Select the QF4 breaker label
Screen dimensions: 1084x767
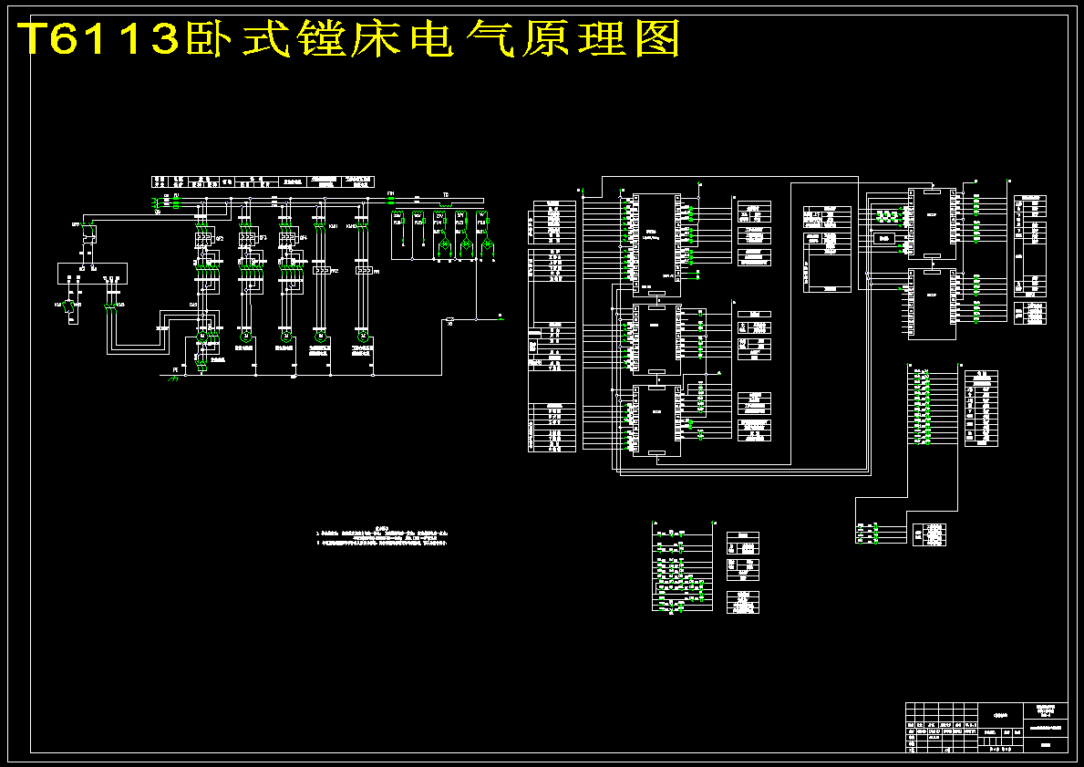304,238
